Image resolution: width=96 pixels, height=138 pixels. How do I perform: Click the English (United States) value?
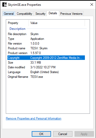[x=44, y=72]
